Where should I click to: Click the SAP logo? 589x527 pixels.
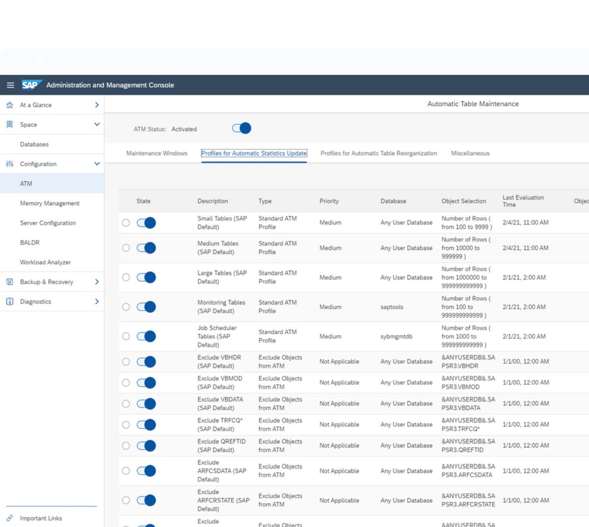[31, 85]
